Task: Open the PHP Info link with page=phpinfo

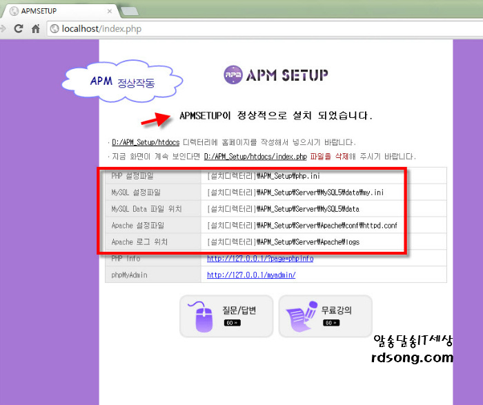Action: (x=260, y=259)
